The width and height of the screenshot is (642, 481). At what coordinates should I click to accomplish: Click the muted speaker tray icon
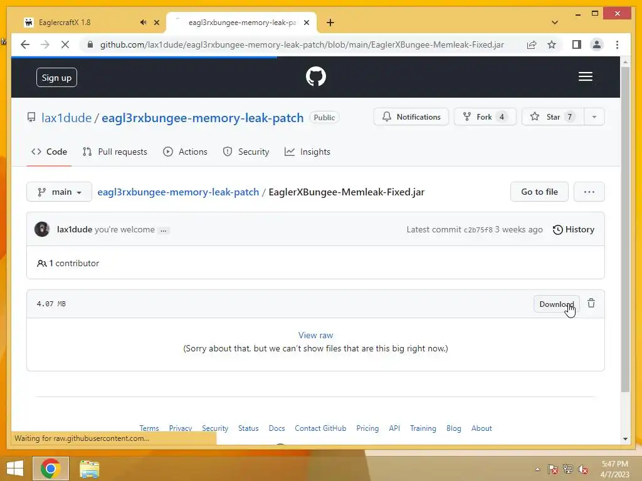pyautogui.click(x=583, y=469)
